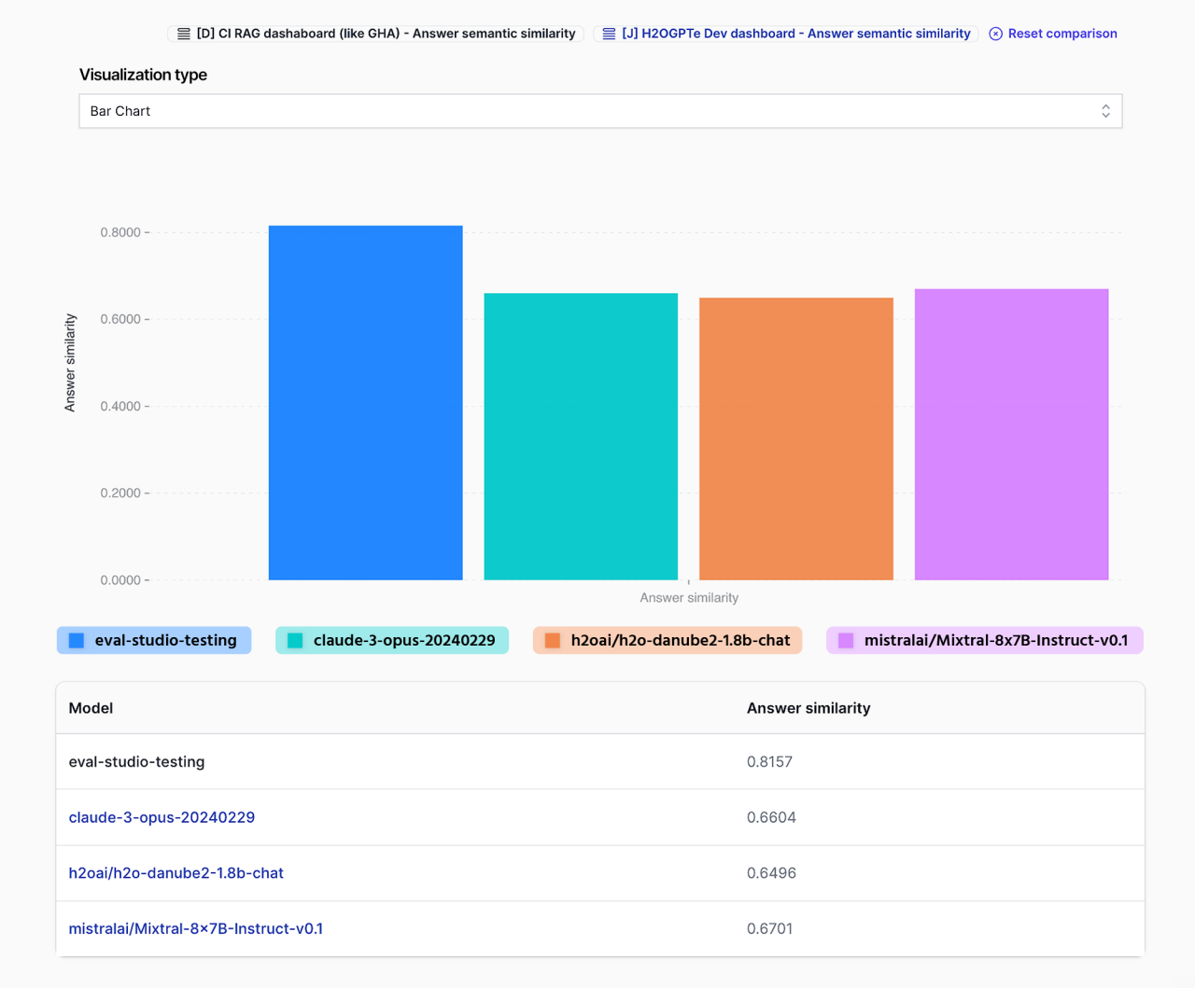Image resolution: width=1195 pixels, height=988 pixels.
Task: Click the circled X Reset comparison icon
Action: [995, 34]
